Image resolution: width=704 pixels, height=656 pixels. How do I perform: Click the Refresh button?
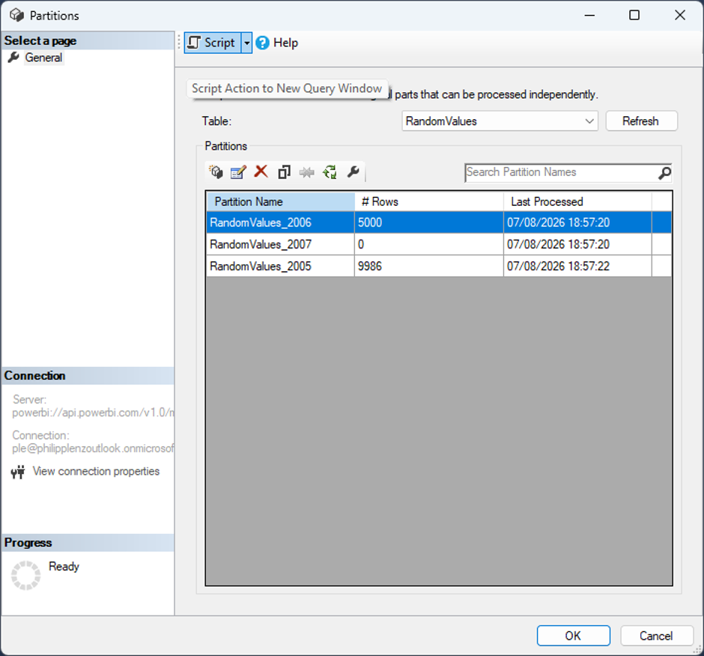point(641,121)
